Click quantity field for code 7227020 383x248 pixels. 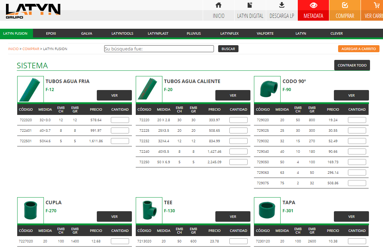click(120, 241)
